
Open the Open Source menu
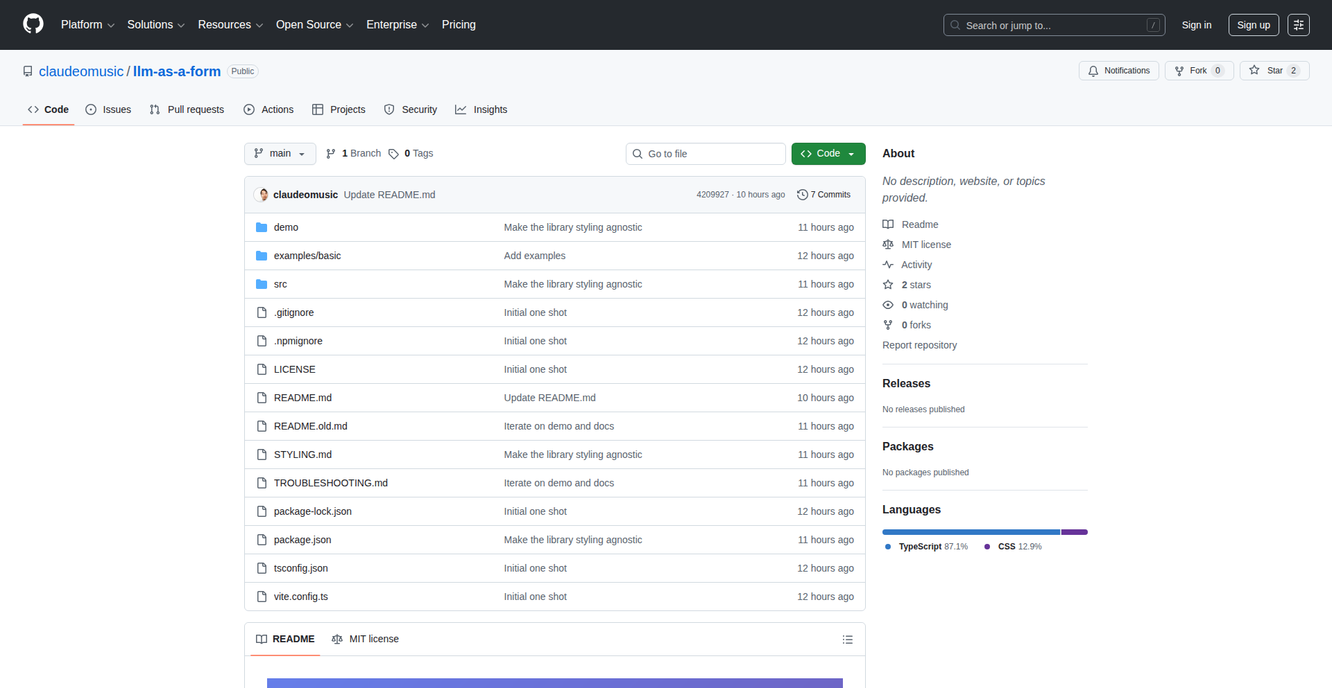tap(314, 25)
